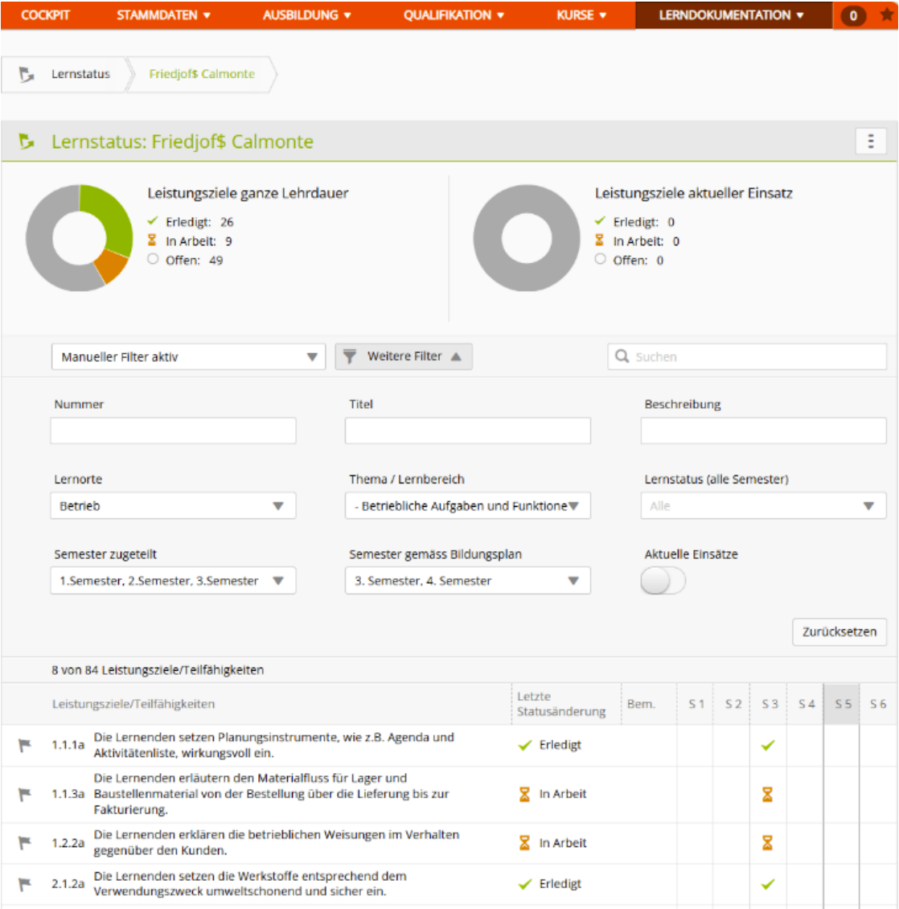The image size is (899, 909).
Task: Click the flag icon for row 1.2.2a
Action: 25,843
